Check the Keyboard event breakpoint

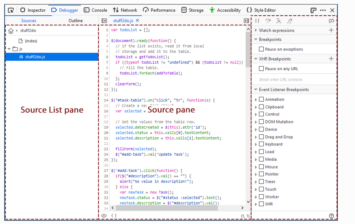coord(262,144)
